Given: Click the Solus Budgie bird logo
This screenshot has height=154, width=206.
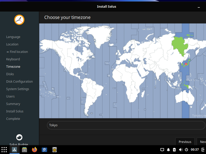Looking at the screenshot, I should 19,137.
